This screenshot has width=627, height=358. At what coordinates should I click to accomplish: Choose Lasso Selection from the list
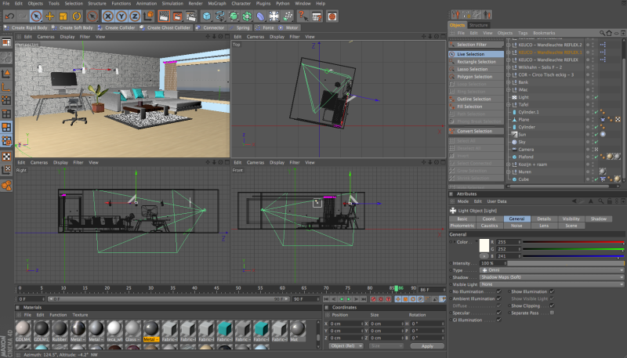(472, 69)
